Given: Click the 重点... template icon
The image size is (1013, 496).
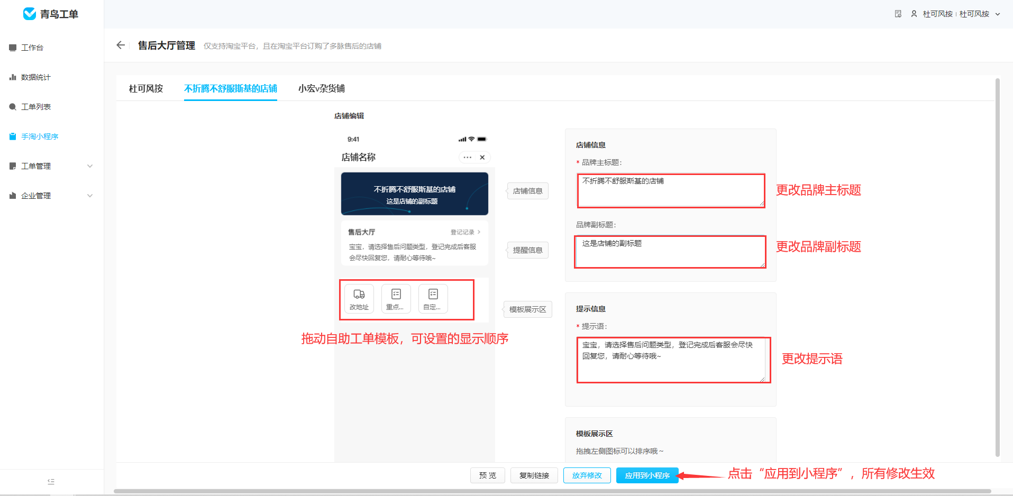Looking at the screenshot, I should coord(396,299).
